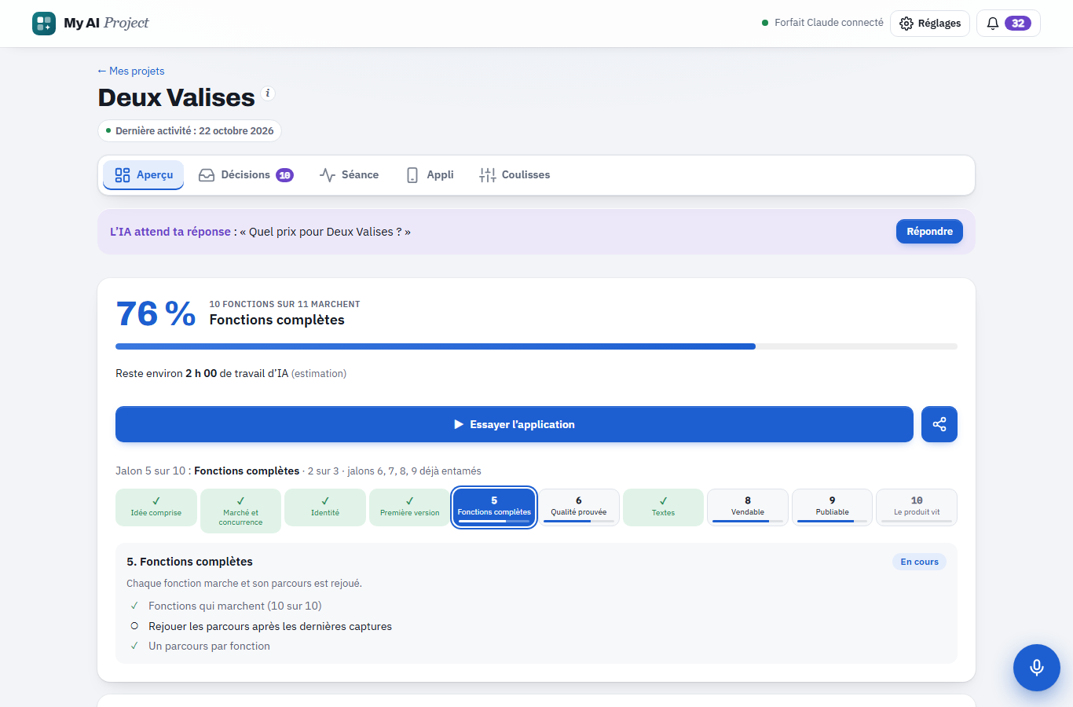Open the Appli tab
1073x707 pixels.
pos(430,175)
